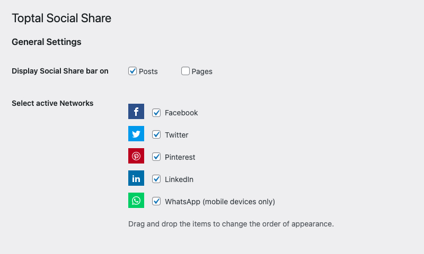Click the "LinkedIn" label text
424x254 pixels.
pyautogui.click(x=179, y=179)
